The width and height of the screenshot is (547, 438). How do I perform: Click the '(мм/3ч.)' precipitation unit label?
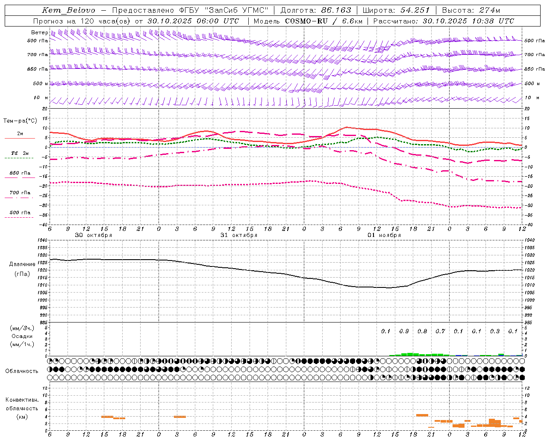pos(22,328)
